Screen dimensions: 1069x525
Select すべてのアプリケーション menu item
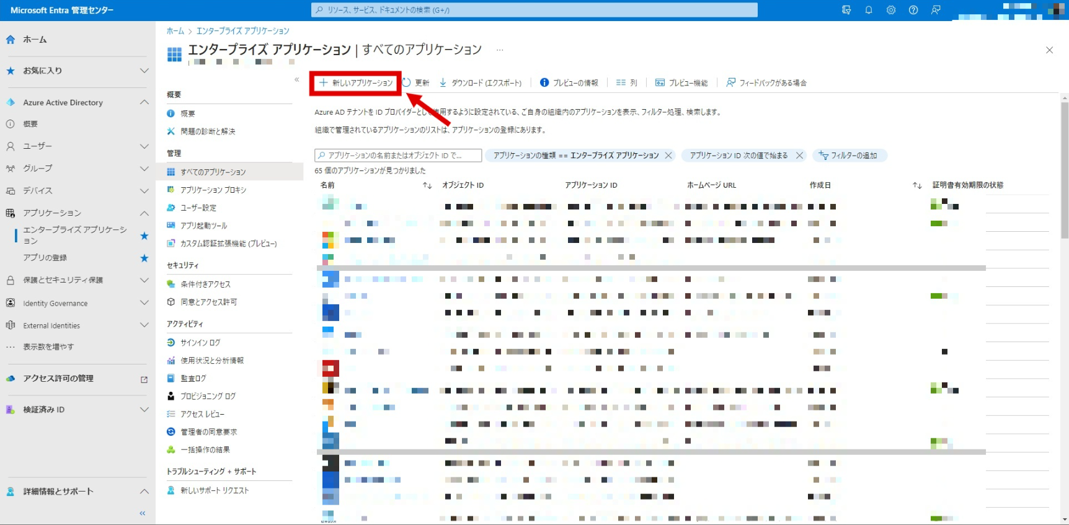(x=213, y=172)
